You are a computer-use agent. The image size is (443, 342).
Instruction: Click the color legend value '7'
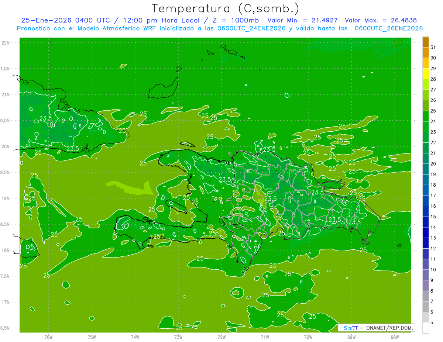click(432, 302)
